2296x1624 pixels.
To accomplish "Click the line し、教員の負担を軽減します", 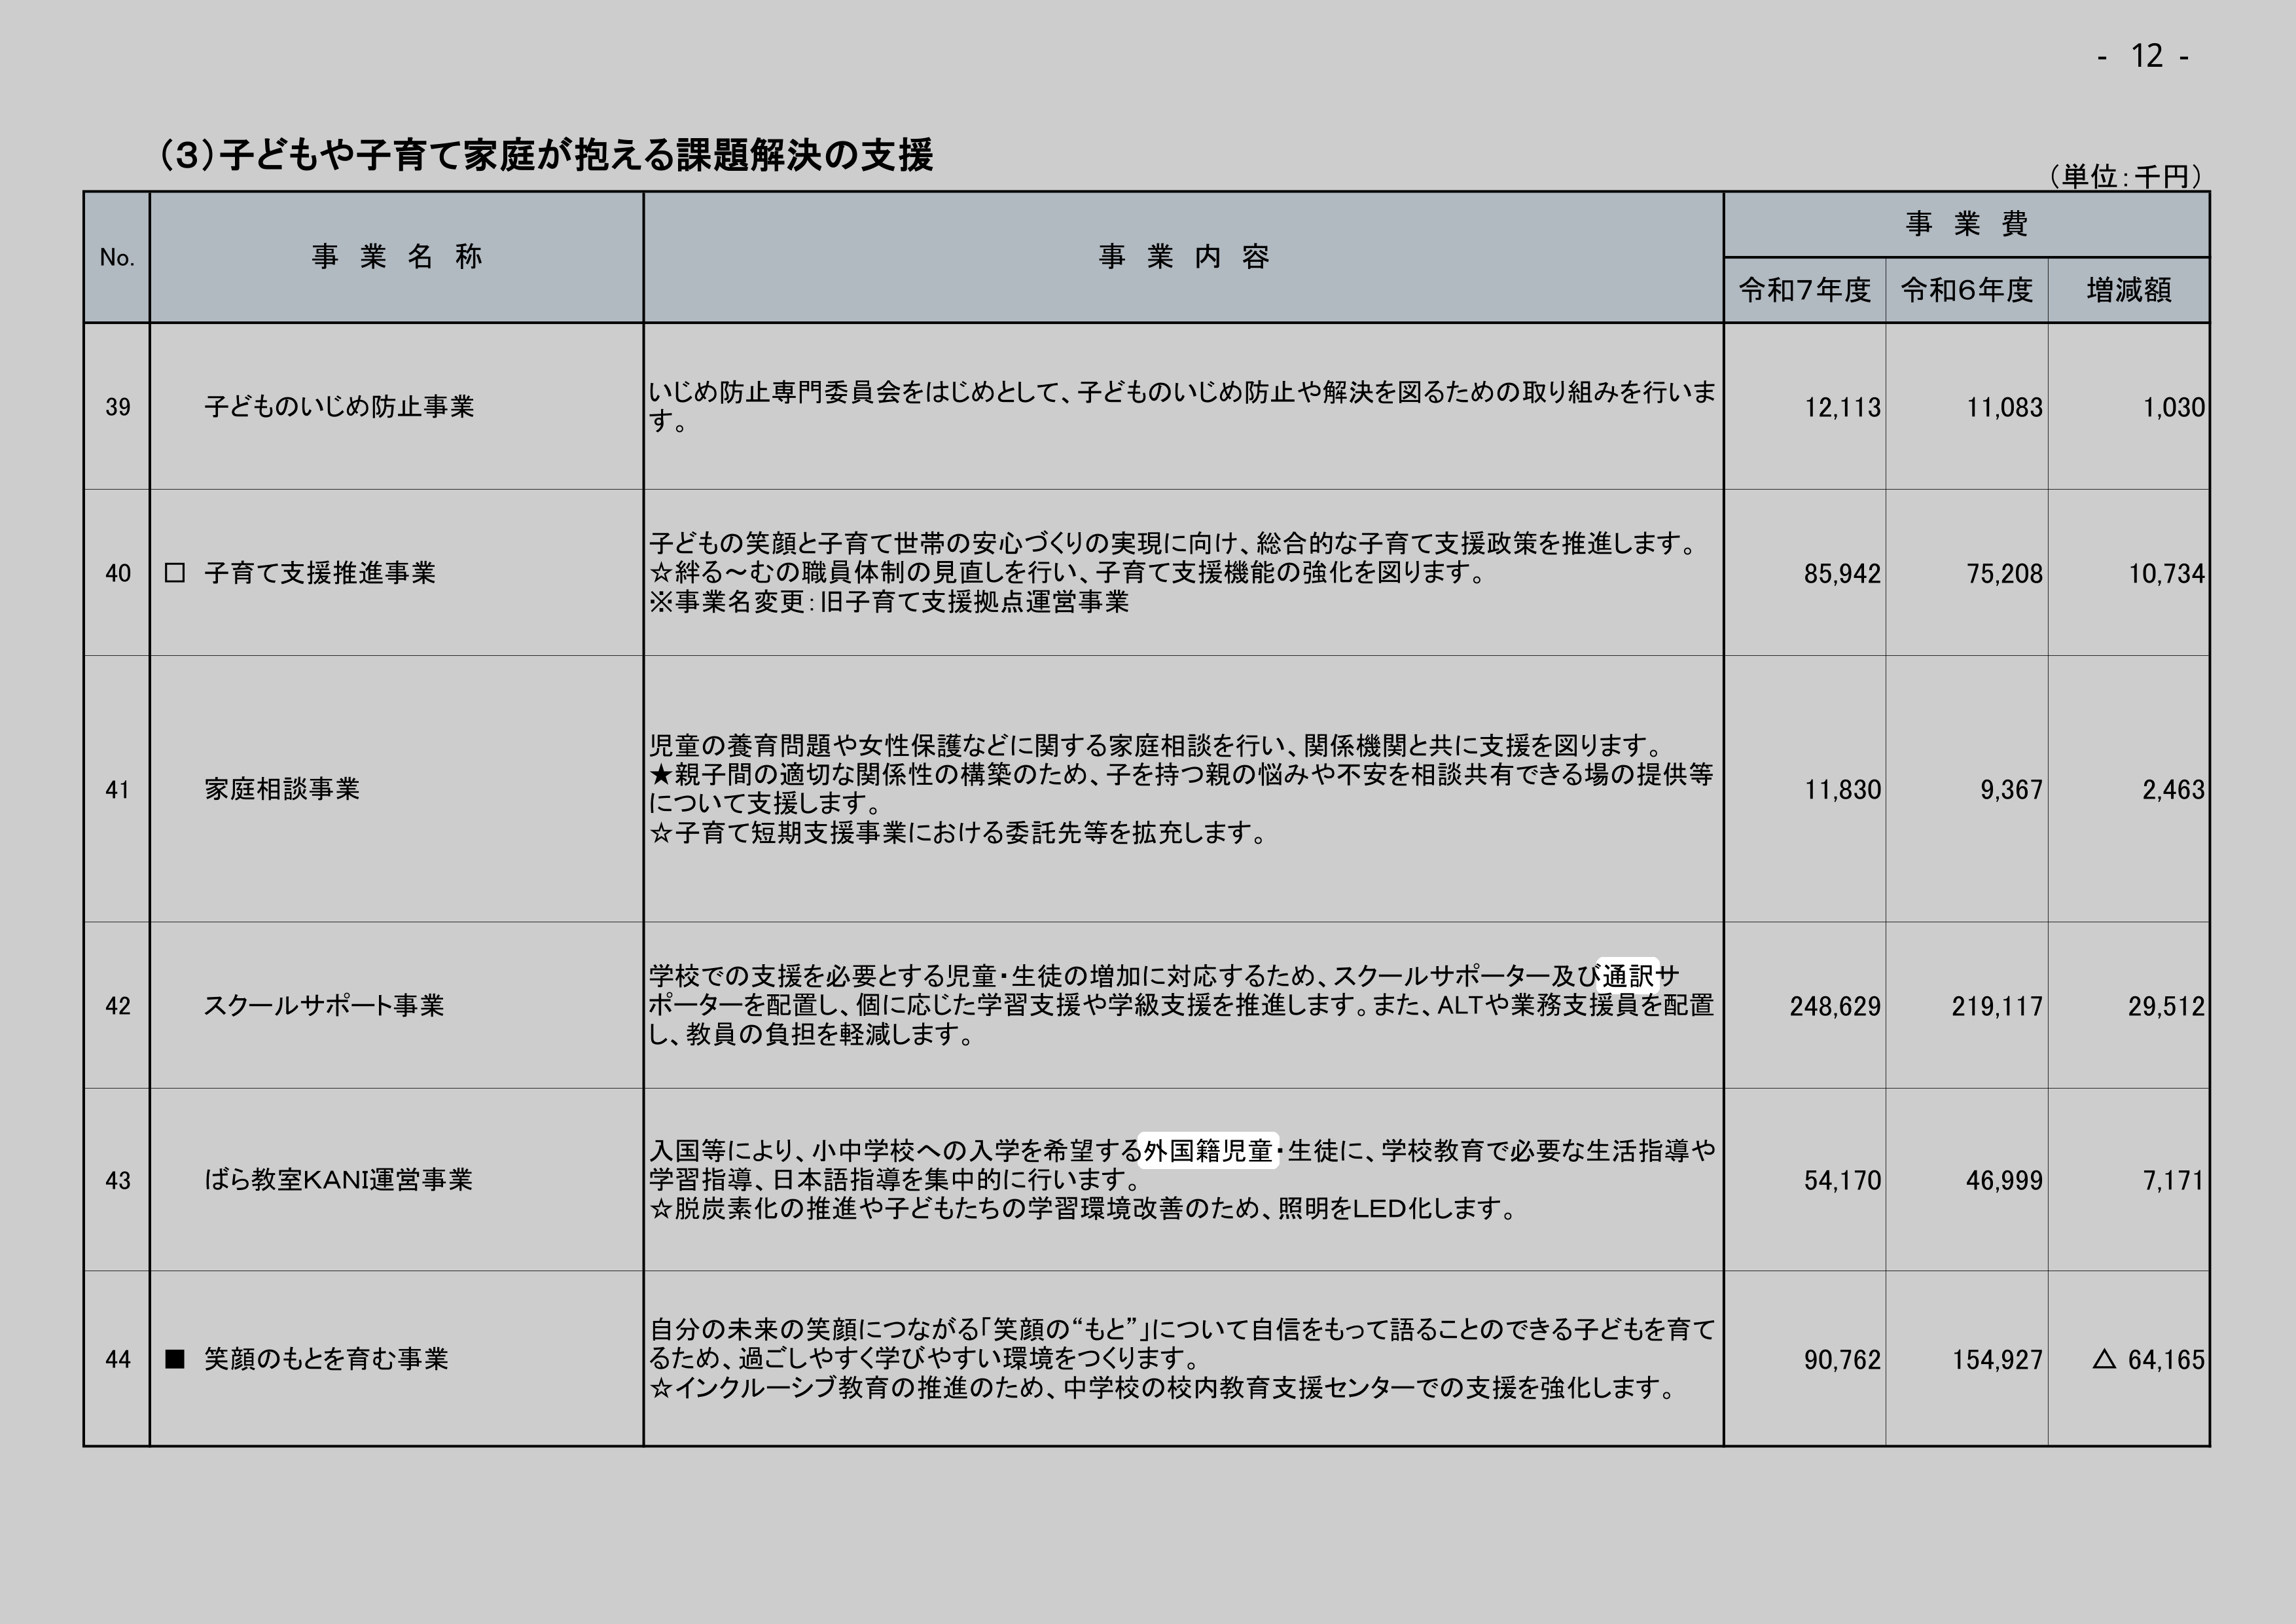I will (x=811, y=1034).
